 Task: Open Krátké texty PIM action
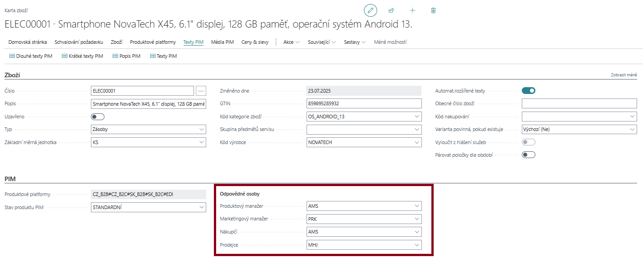(83, 56)
